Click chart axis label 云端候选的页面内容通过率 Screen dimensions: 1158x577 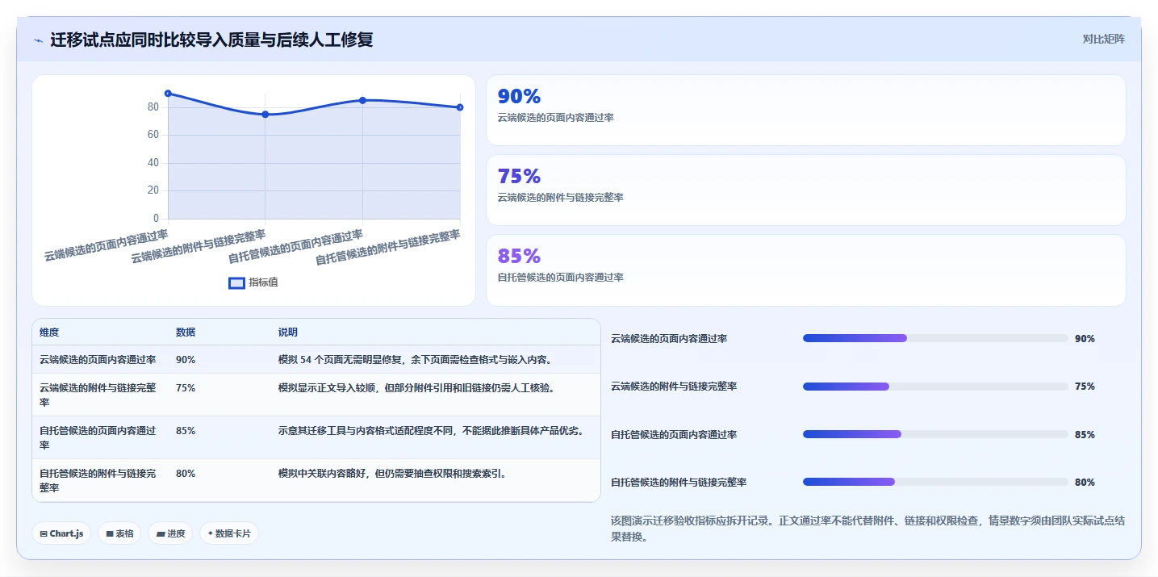pyautogui.click(x=106, y=245)
